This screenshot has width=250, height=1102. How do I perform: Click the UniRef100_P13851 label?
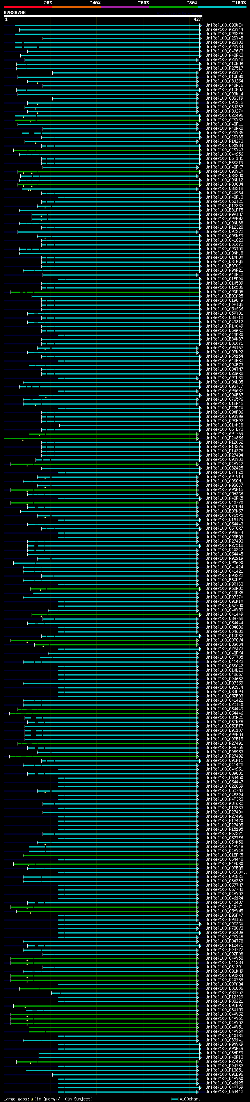(224, 1070)
